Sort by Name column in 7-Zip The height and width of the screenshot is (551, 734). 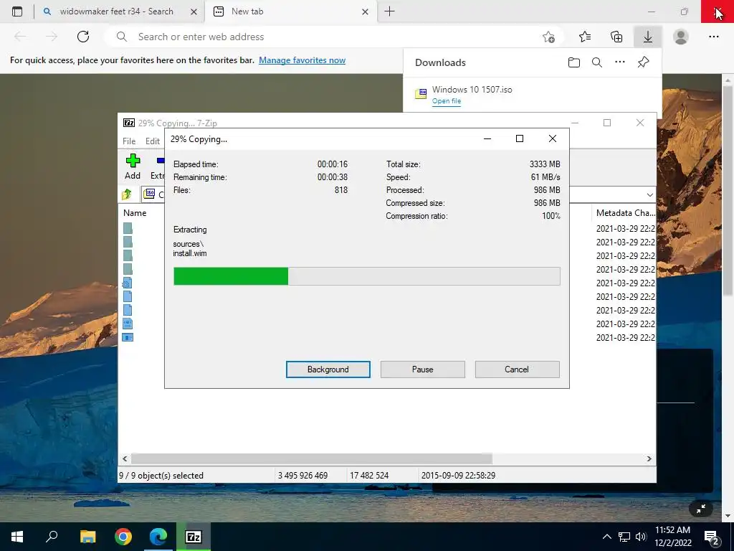click(x=135, y=212)
